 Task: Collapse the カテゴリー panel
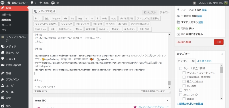pos(222,54)
